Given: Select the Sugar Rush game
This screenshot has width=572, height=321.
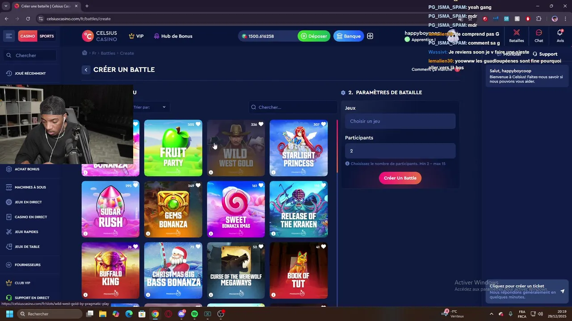Looking at the screenshot, I should click(110, 209).
